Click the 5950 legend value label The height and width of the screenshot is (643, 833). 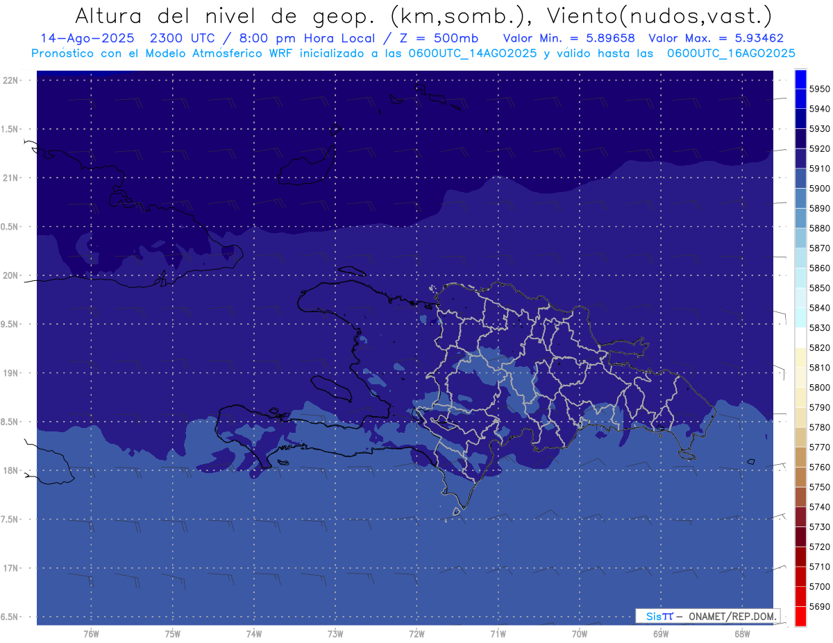pos(819,89)
